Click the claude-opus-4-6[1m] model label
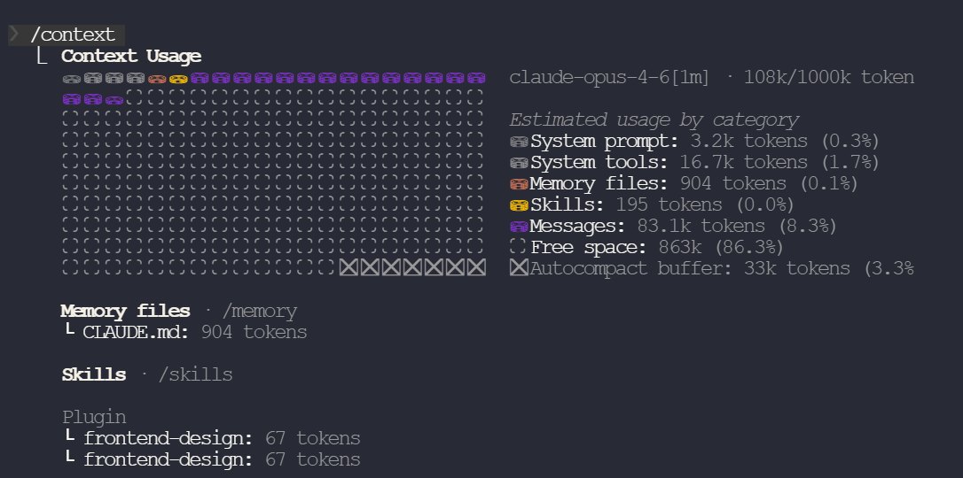This screenshot has width=963, height=478. (609, 77)
